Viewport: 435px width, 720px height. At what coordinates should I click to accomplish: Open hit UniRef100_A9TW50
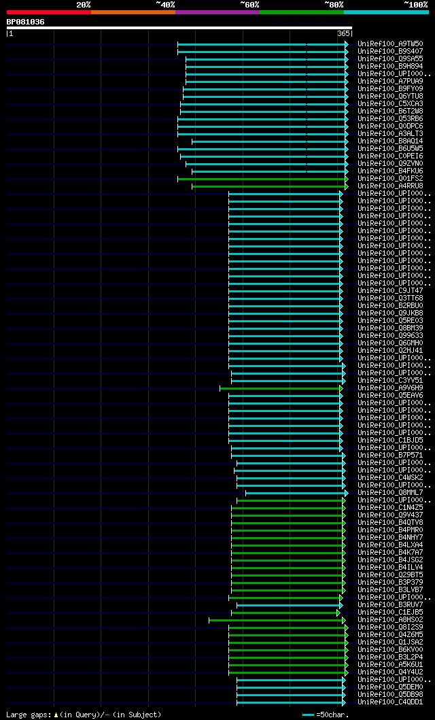[391, 44]
